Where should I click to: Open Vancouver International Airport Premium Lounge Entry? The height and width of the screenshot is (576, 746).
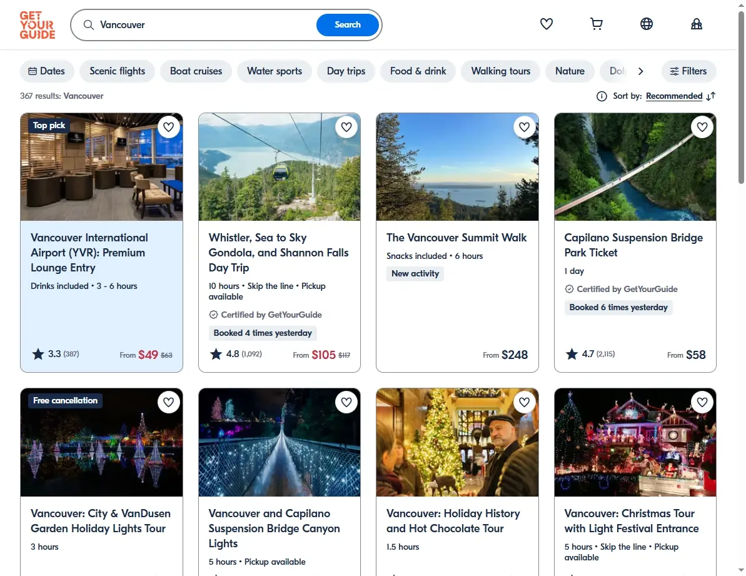tap(89, 253)
